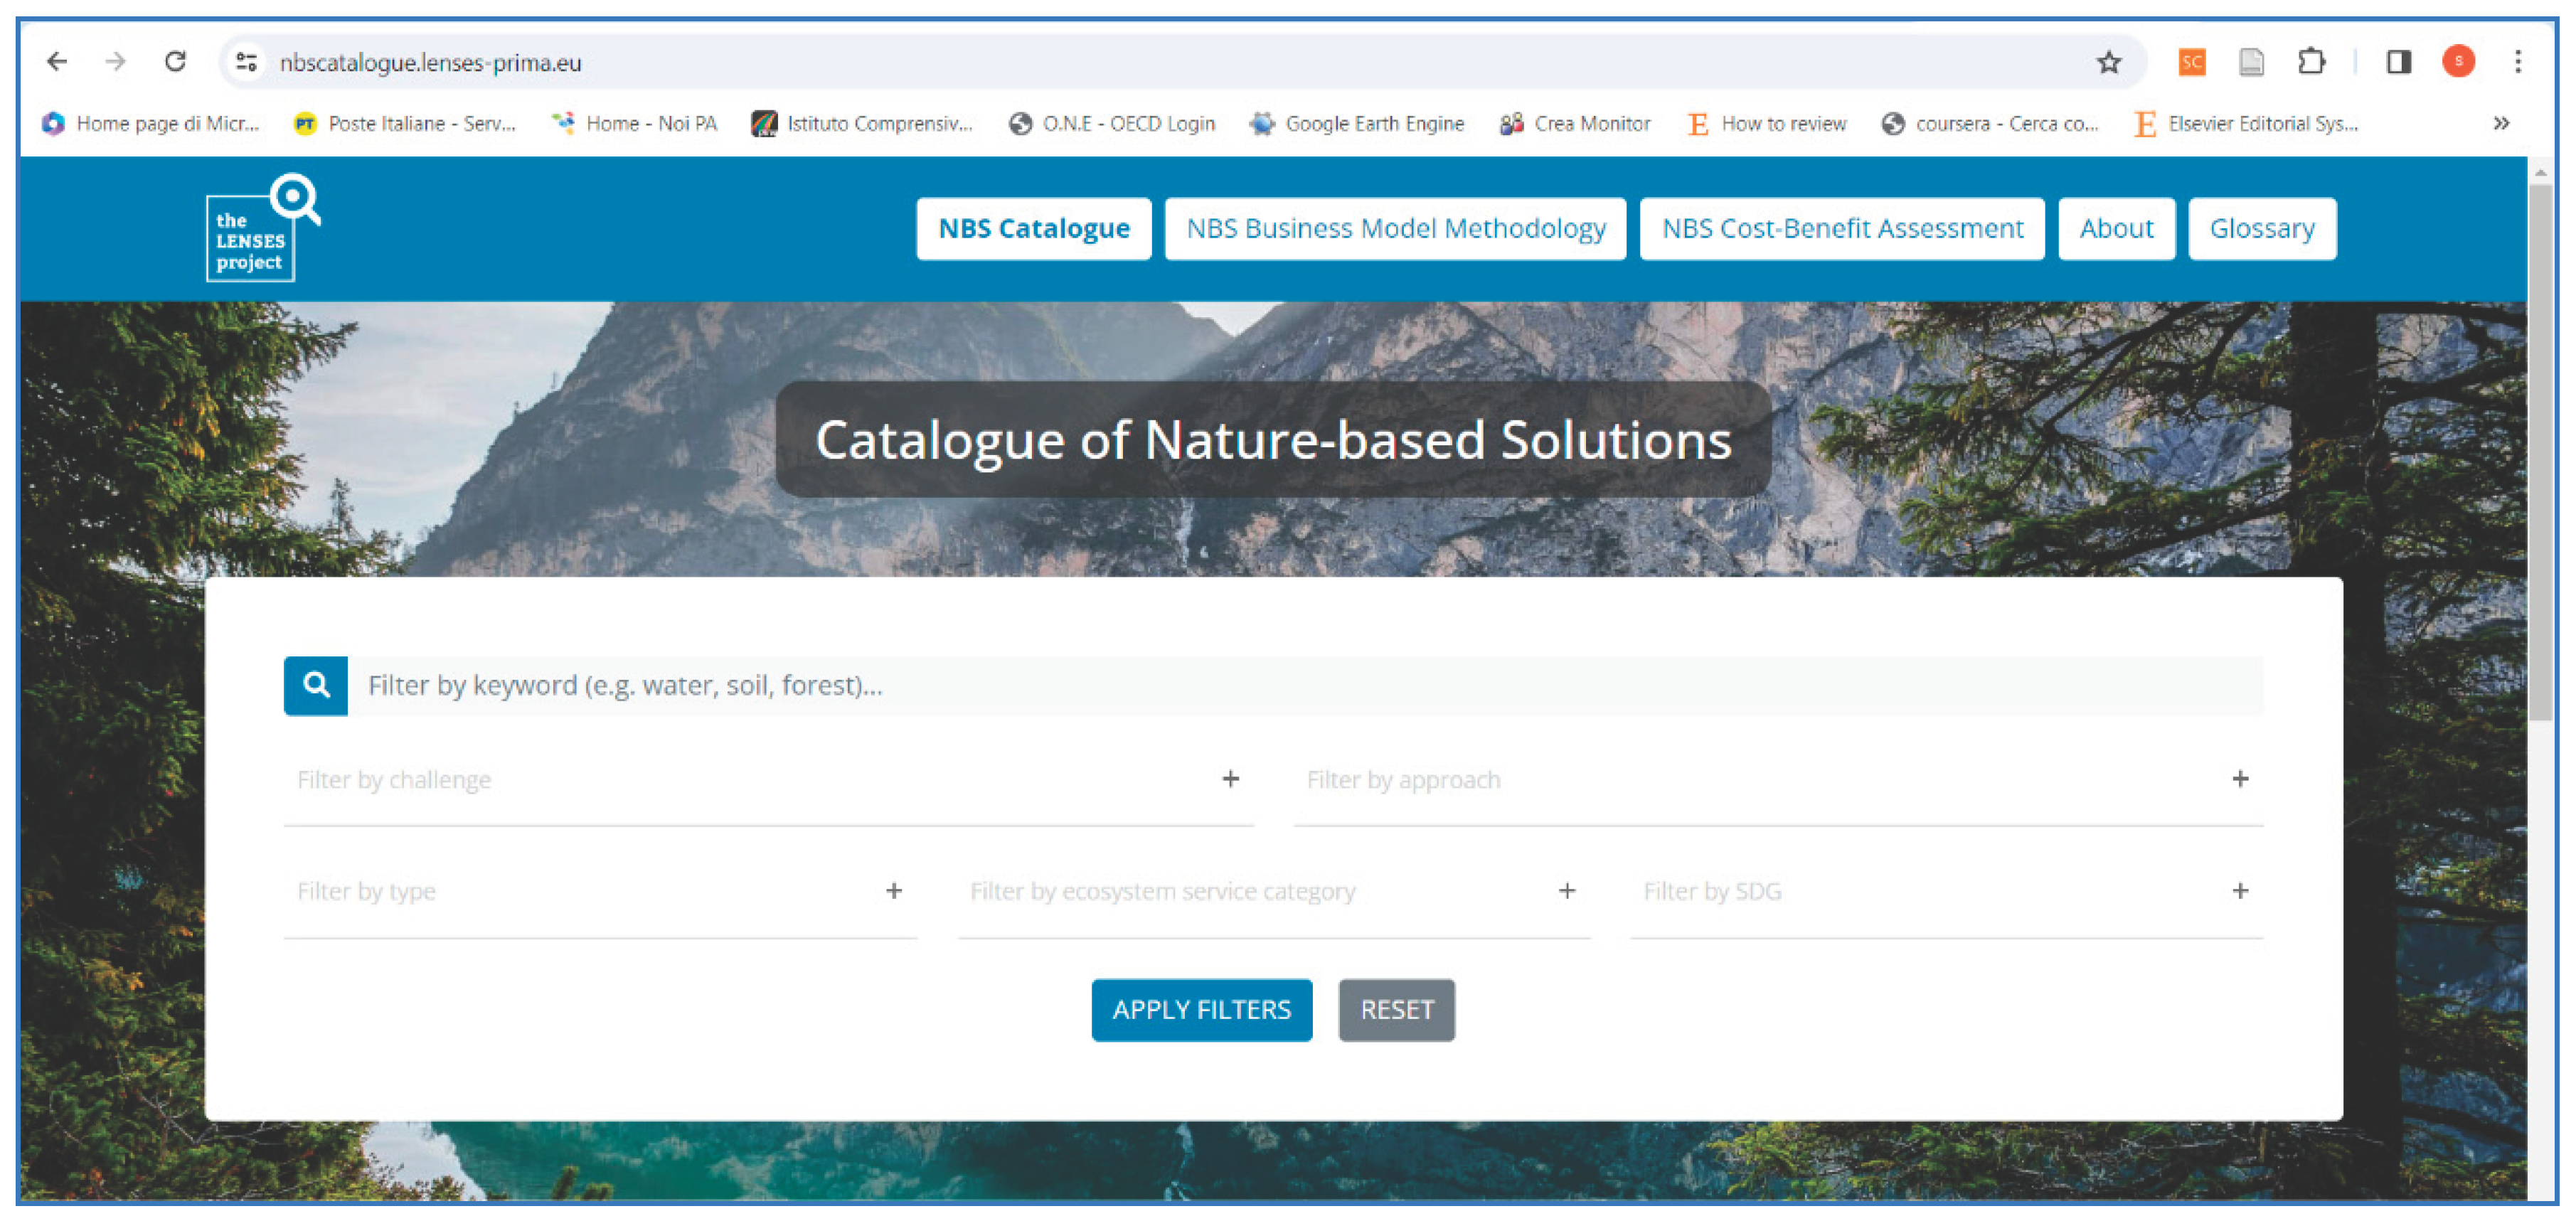Open Chrome three-dot menu
Screen dimensions: 2576x1221
click(2517, 63)
